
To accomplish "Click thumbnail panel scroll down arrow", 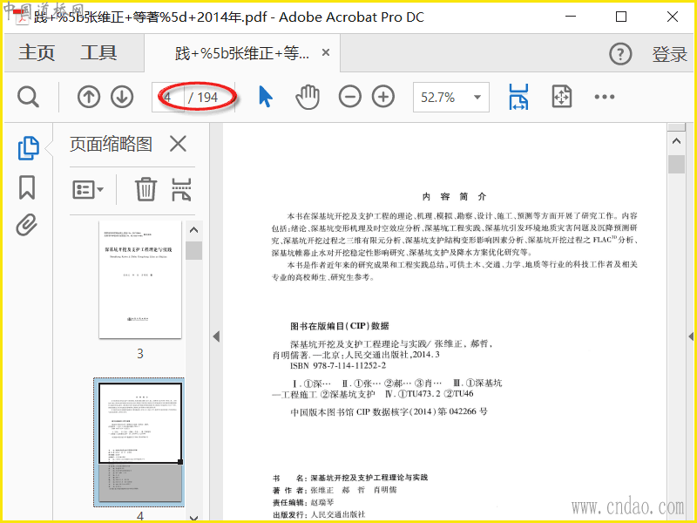I will (193, 517).
